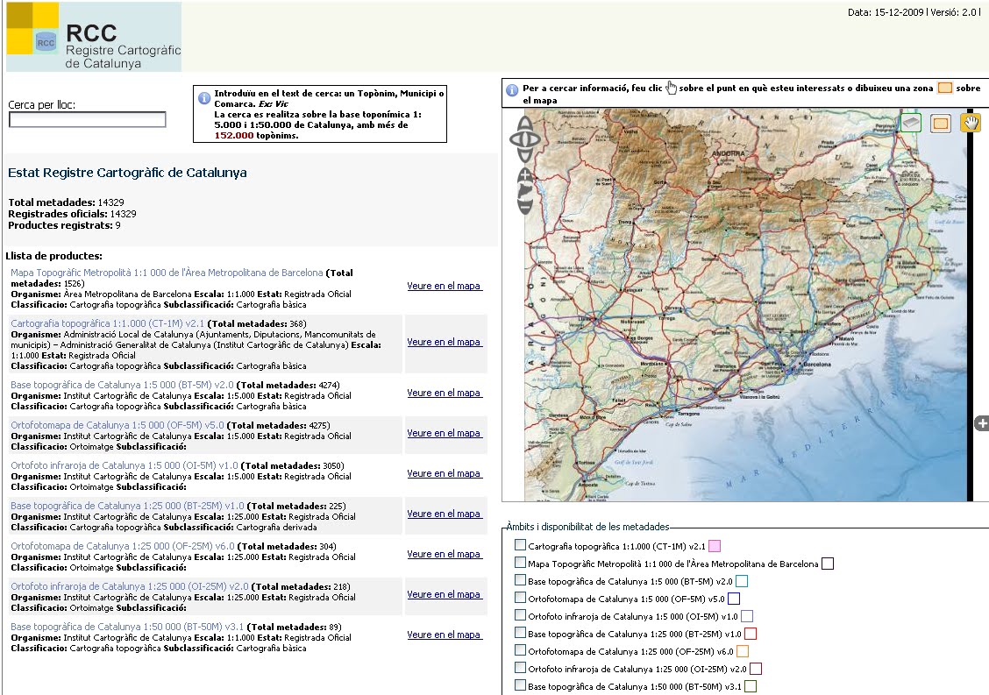Enable Cartografia topogràfica 1:1.000 (CT-1M) v2.1 layer

[x=520, y=545]
